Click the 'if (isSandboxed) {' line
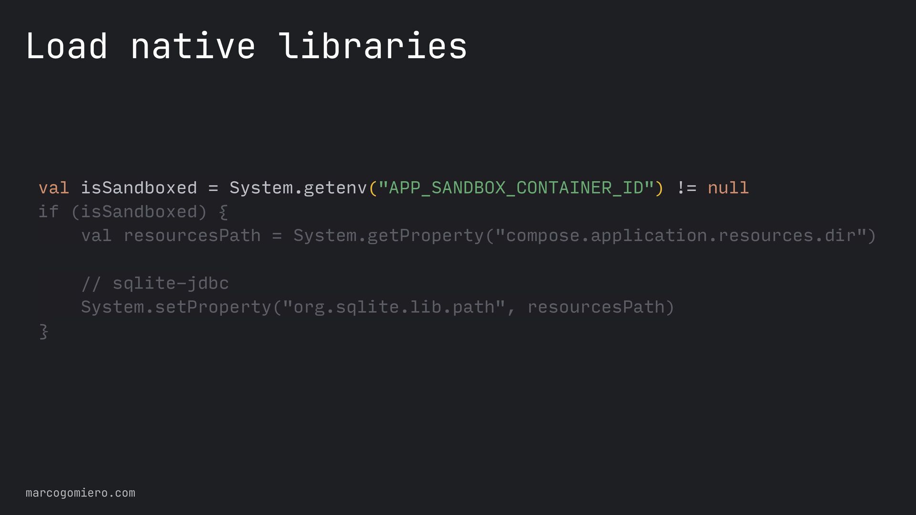Image resolution: width=916 pixels, height=515 pixels. (x=133, y=212)
